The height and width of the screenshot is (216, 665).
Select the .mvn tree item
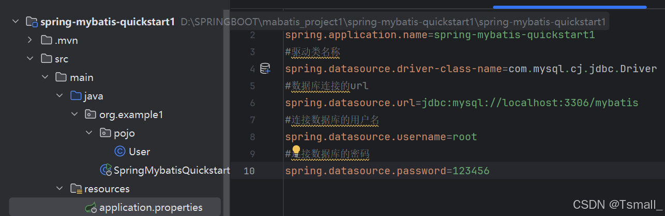(66, 40)
